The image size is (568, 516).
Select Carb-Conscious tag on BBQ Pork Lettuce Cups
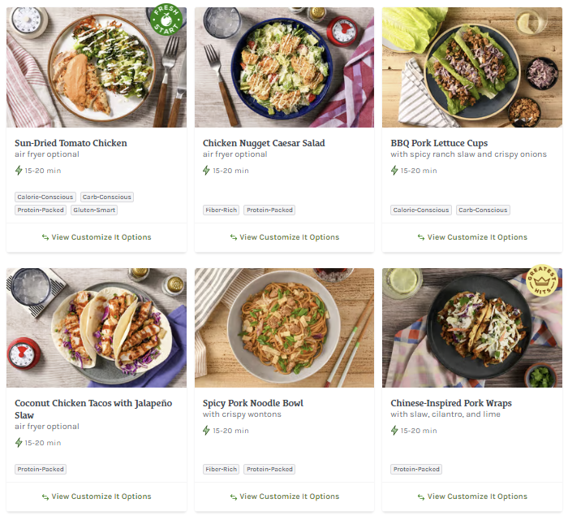click(x=483, y=210)
